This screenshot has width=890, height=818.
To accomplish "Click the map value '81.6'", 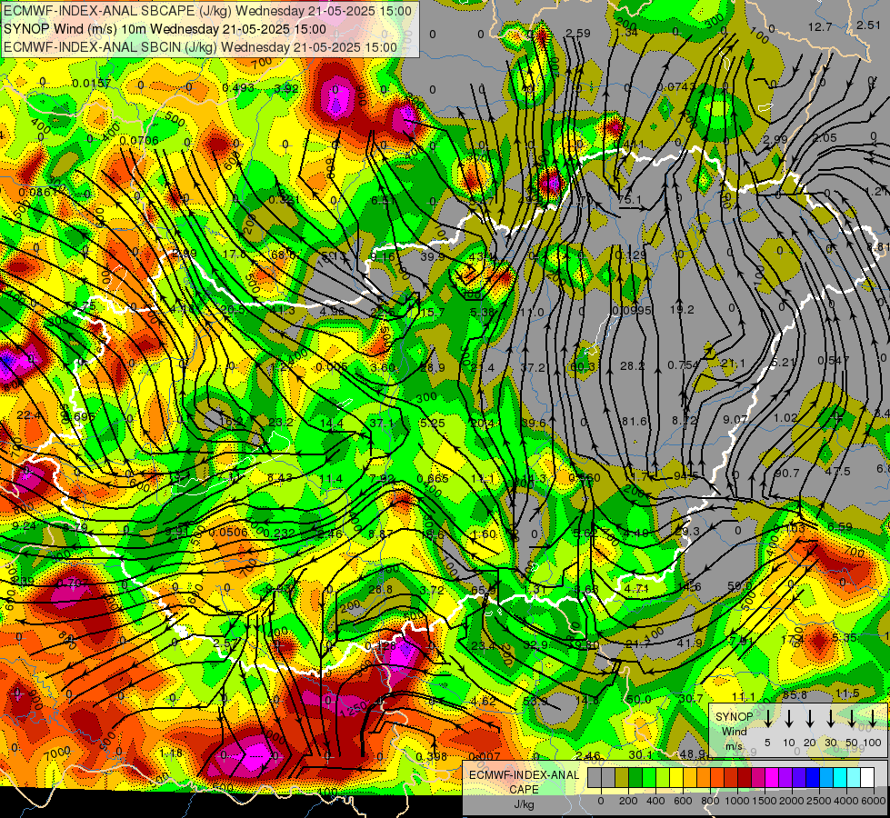I will pos(634,421).
